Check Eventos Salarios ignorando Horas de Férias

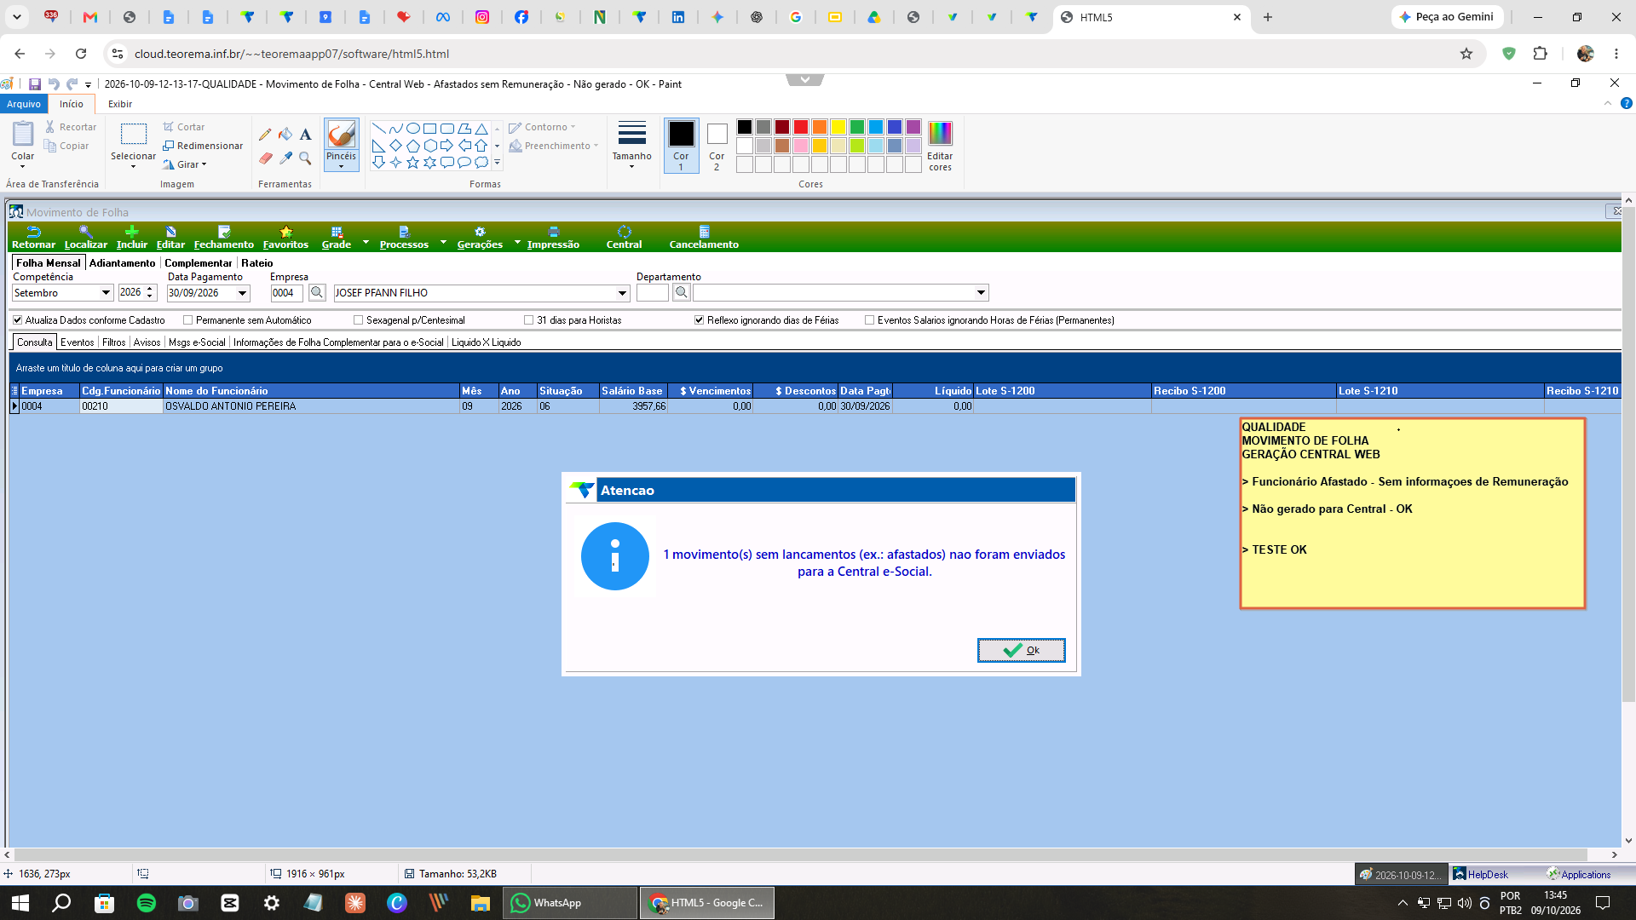click(x=869, y=320)
